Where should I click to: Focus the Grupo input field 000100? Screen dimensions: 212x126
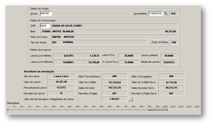(46, 13)
